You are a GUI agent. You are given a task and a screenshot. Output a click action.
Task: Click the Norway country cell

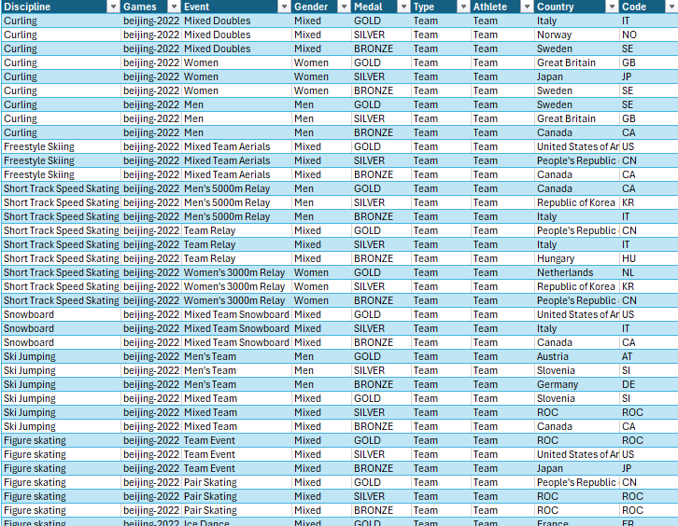(577, 35)
